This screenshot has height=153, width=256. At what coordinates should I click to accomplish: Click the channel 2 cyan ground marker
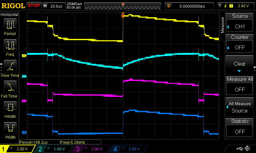pyautogui.click(x=24, y=76)
